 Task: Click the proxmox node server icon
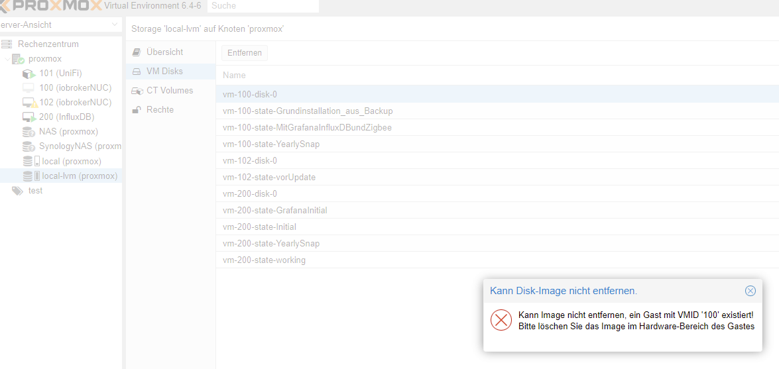(x=19, y=59)
